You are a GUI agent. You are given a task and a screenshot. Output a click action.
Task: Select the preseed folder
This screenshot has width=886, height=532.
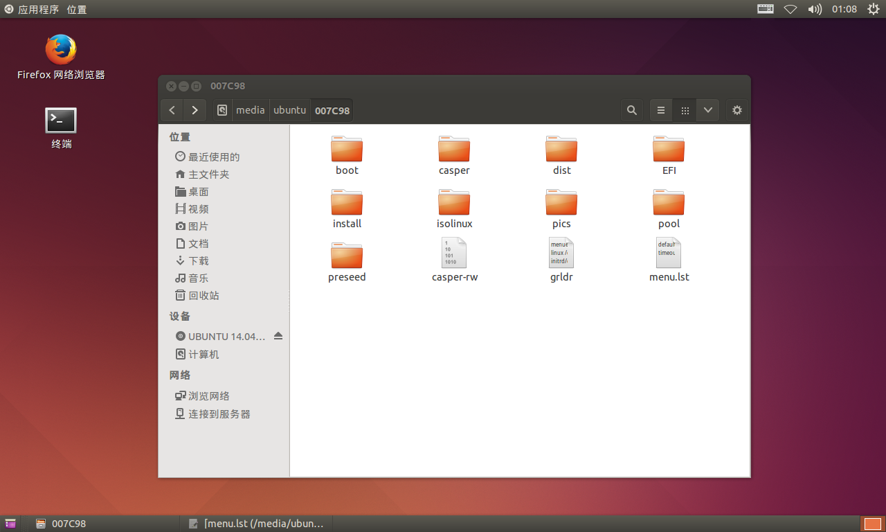pos(347,263)
